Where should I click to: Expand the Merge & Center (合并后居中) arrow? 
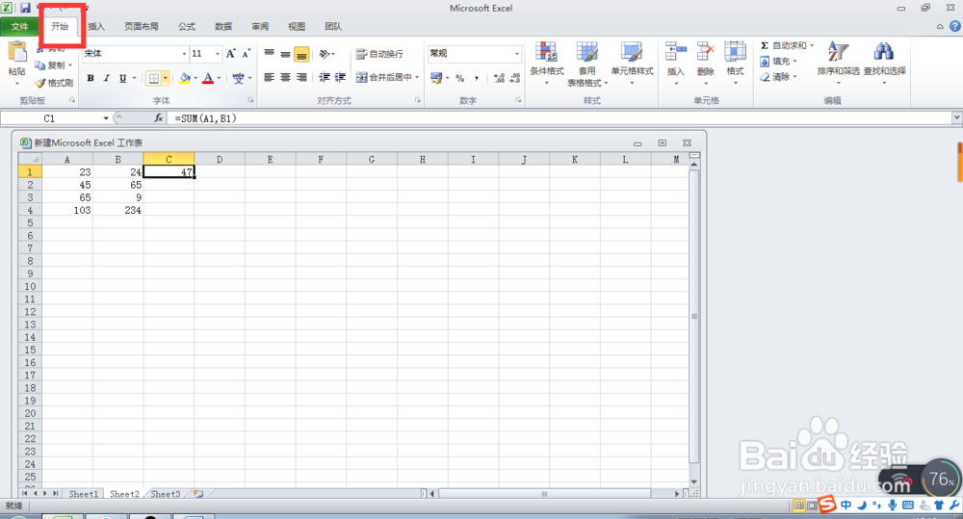[x=417, y=77]
